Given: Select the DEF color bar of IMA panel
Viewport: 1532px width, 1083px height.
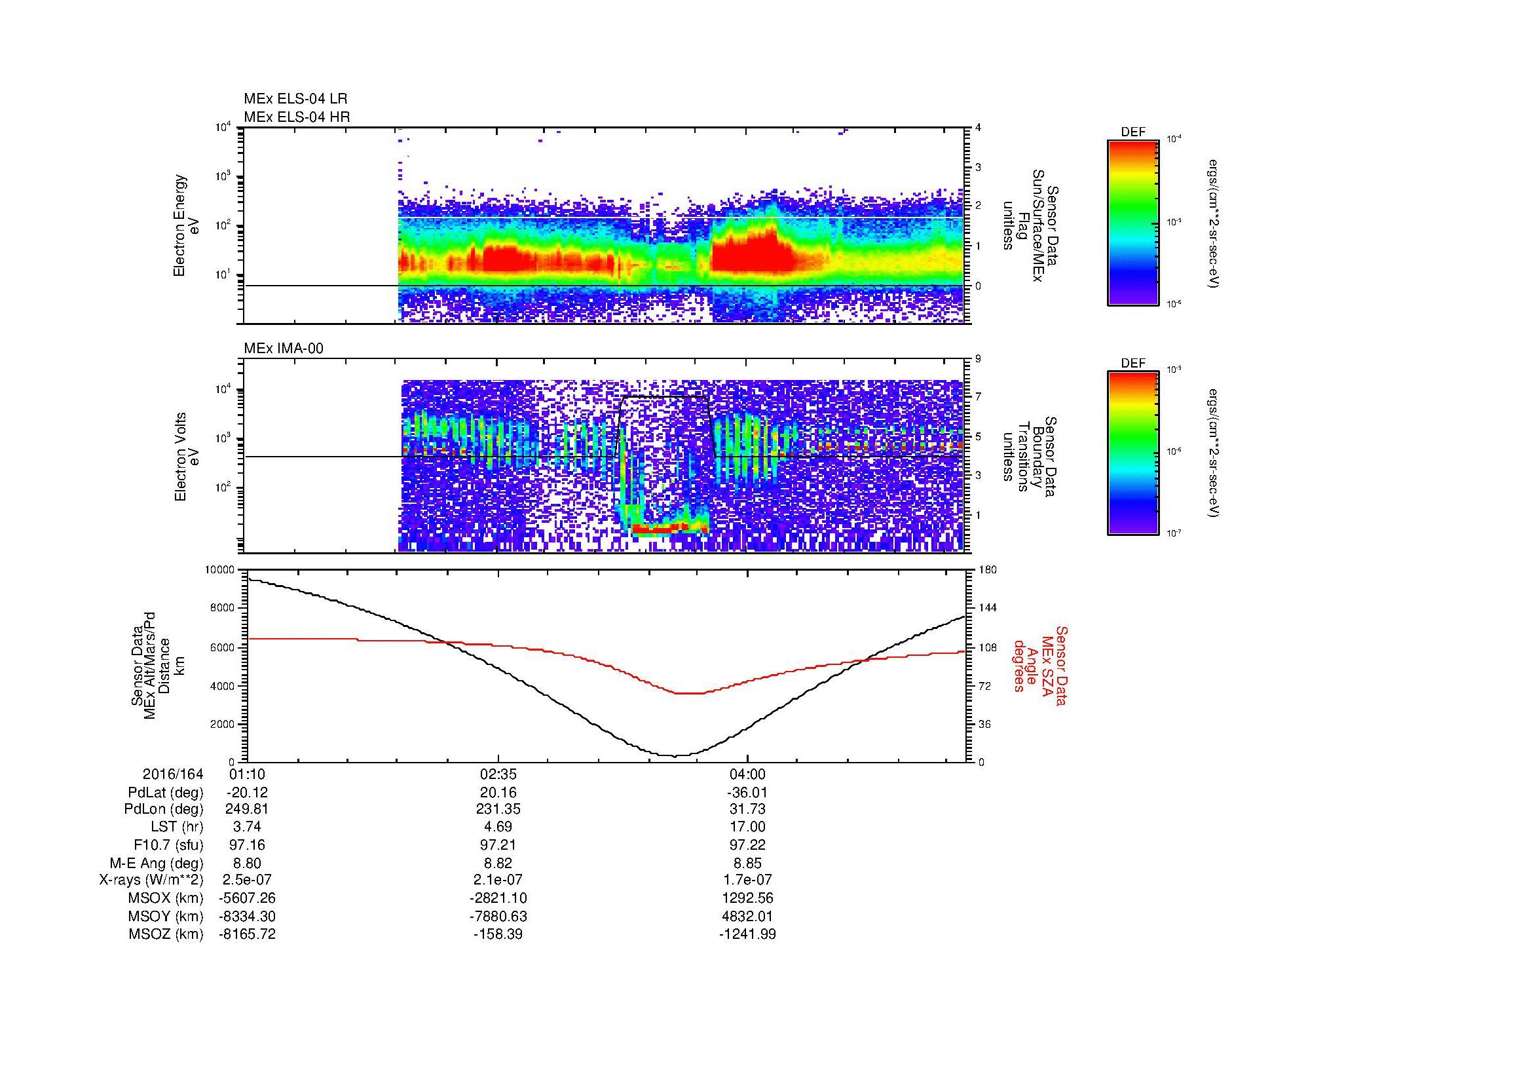Looking at the screenshot, I should pyautogui.click(x=1133, y=454).
